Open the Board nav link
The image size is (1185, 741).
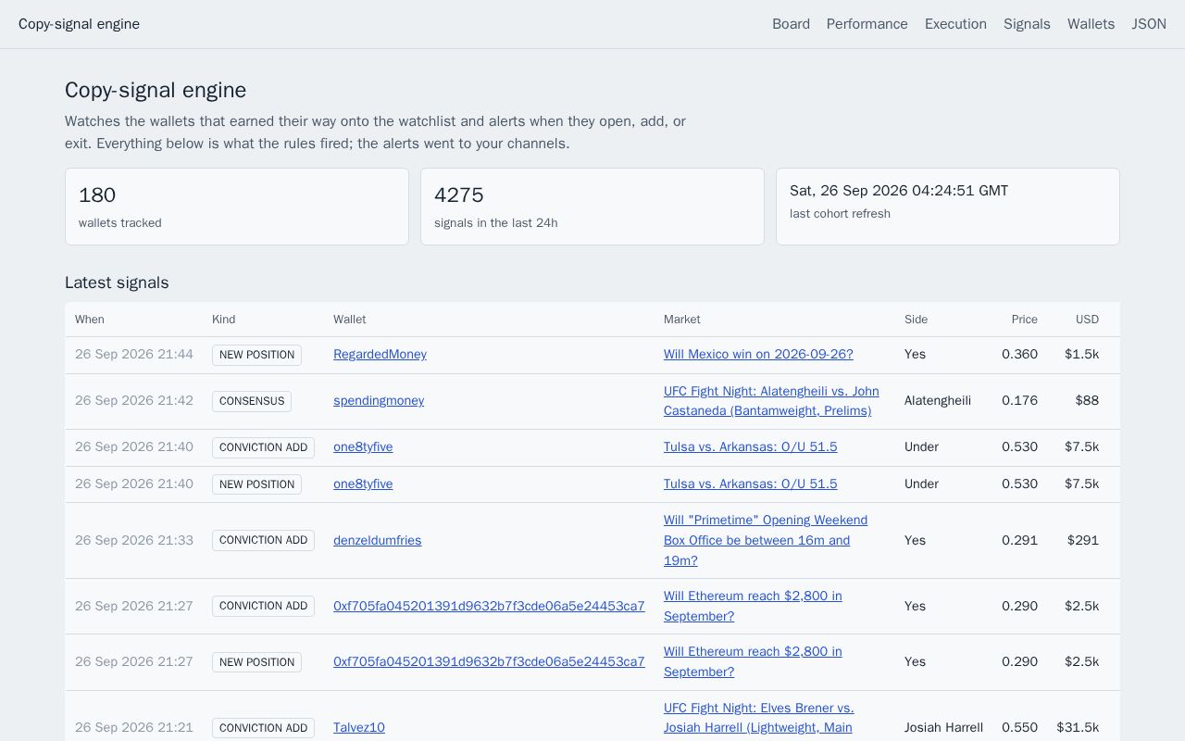coord(791,24)
